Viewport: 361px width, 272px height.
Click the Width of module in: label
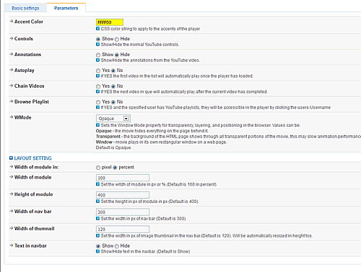click(x=36, y=167)
